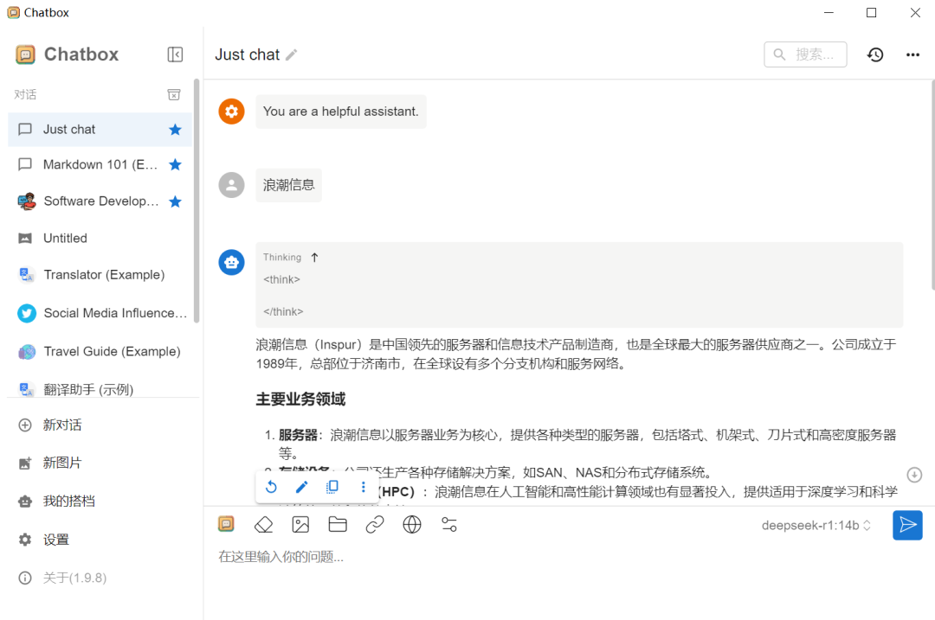This screenshot has width=935, height=620.
Task: Start a new chat with 新对话
Action: click(x=62, y=425)
